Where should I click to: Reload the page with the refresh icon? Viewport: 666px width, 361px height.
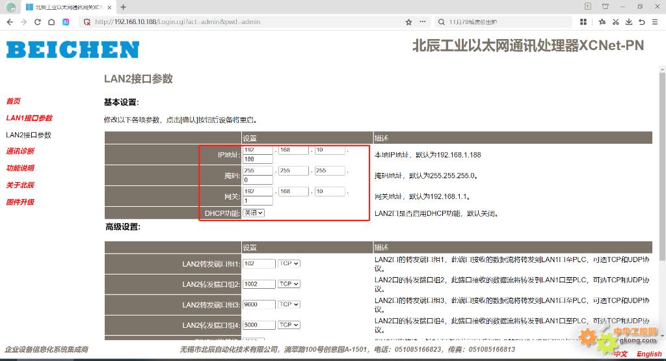(38, 21)
